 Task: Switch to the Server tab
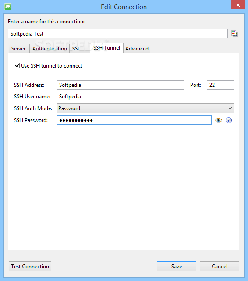click(x=18, y=49)
